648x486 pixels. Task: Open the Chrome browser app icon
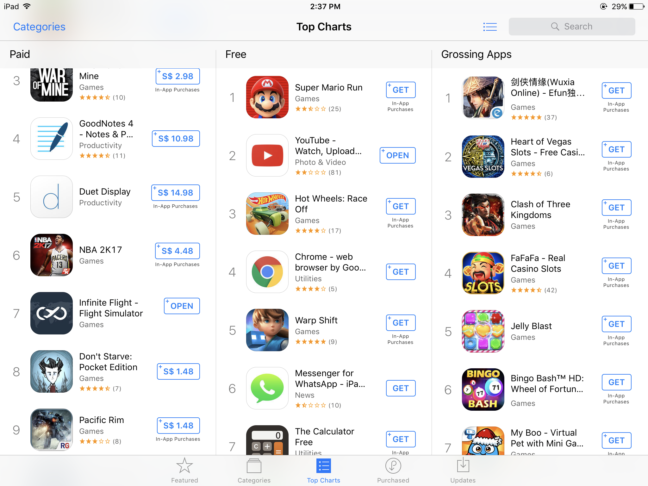pyautogui.click(x=267, y=272)
